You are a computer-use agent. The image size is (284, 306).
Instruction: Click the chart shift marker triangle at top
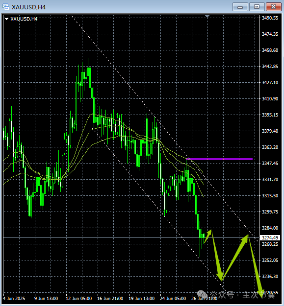(207, 17)
